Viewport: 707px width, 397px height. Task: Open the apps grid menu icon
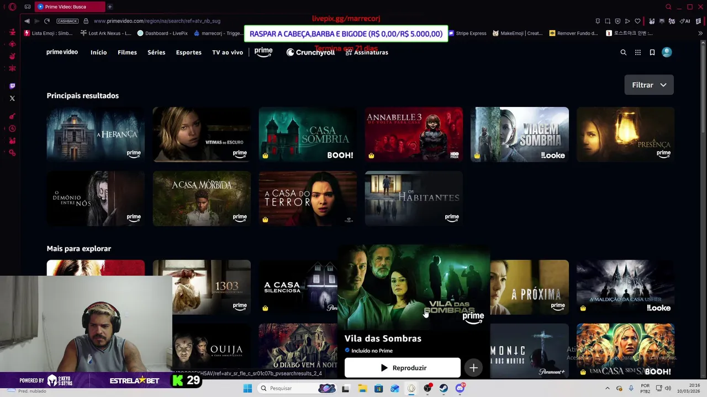click(x=638, y=52)
